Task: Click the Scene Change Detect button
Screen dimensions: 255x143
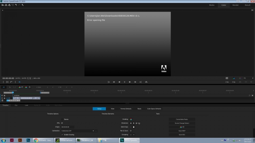Action: tap(182, 123)
